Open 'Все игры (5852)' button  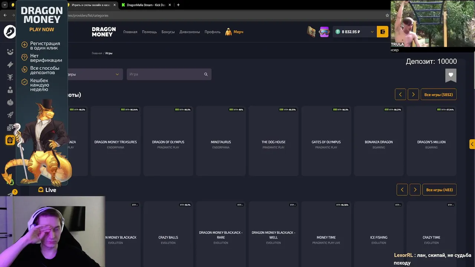point(439,95)
